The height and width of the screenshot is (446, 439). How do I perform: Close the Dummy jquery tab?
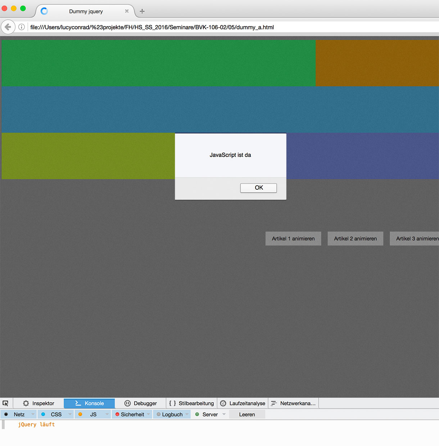127,11
